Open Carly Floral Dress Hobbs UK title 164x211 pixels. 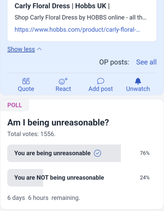pos(62,6)
